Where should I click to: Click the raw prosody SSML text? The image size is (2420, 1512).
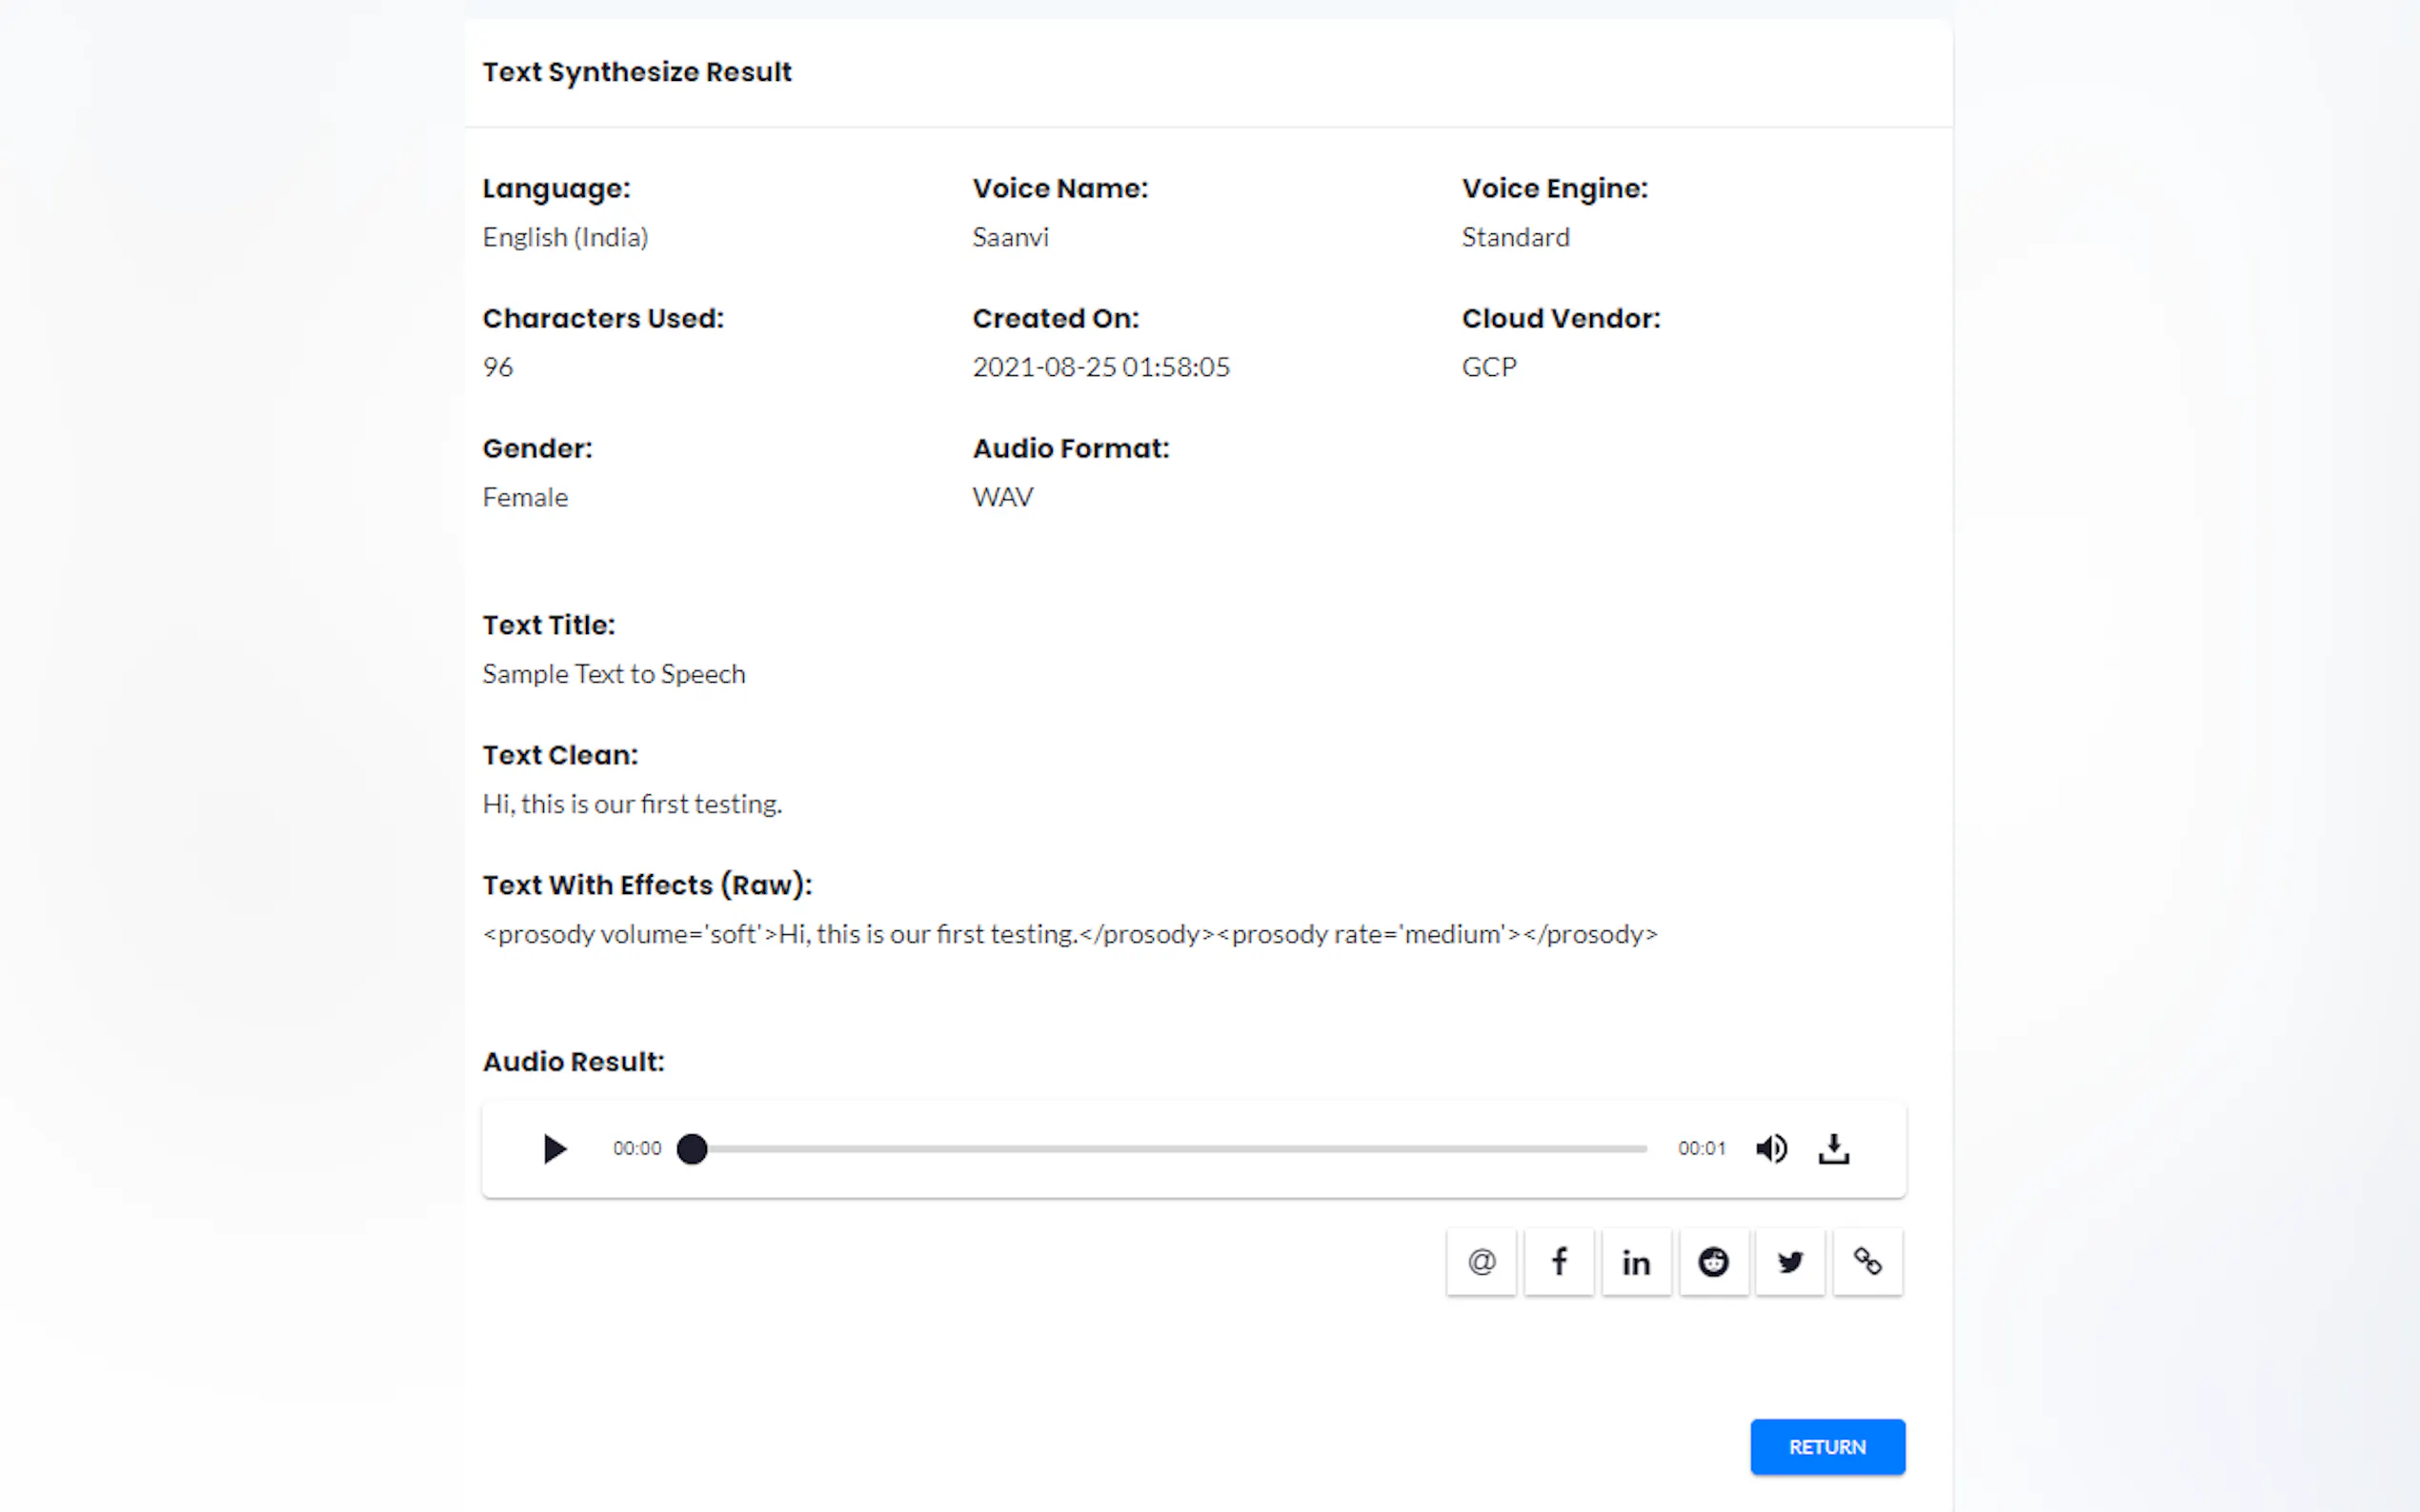pyautogui.click(x=1069, y=934)
